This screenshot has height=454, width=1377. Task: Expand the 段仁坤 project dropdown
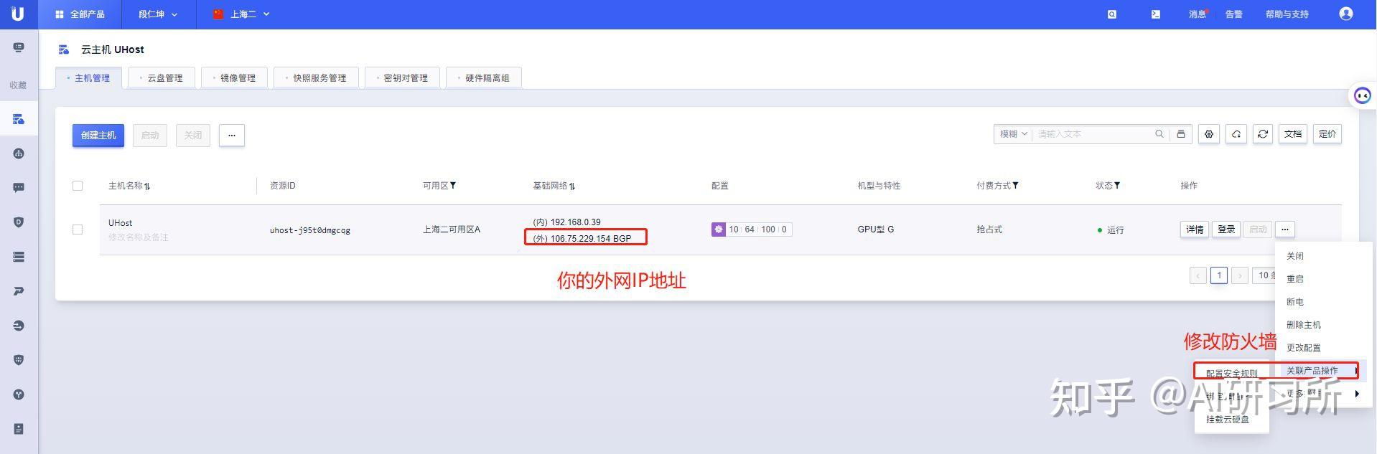[158, 14]
